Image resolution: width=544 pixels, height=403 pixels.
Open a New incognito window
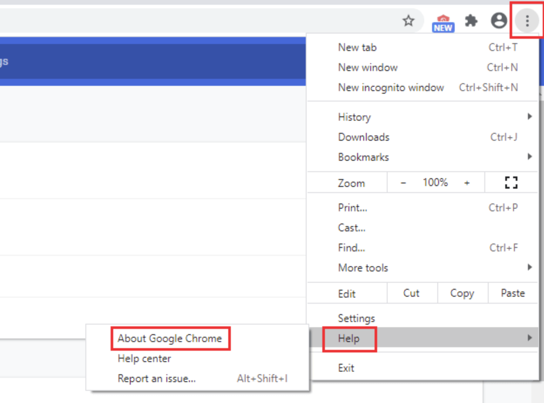click(x=422, y=88)
